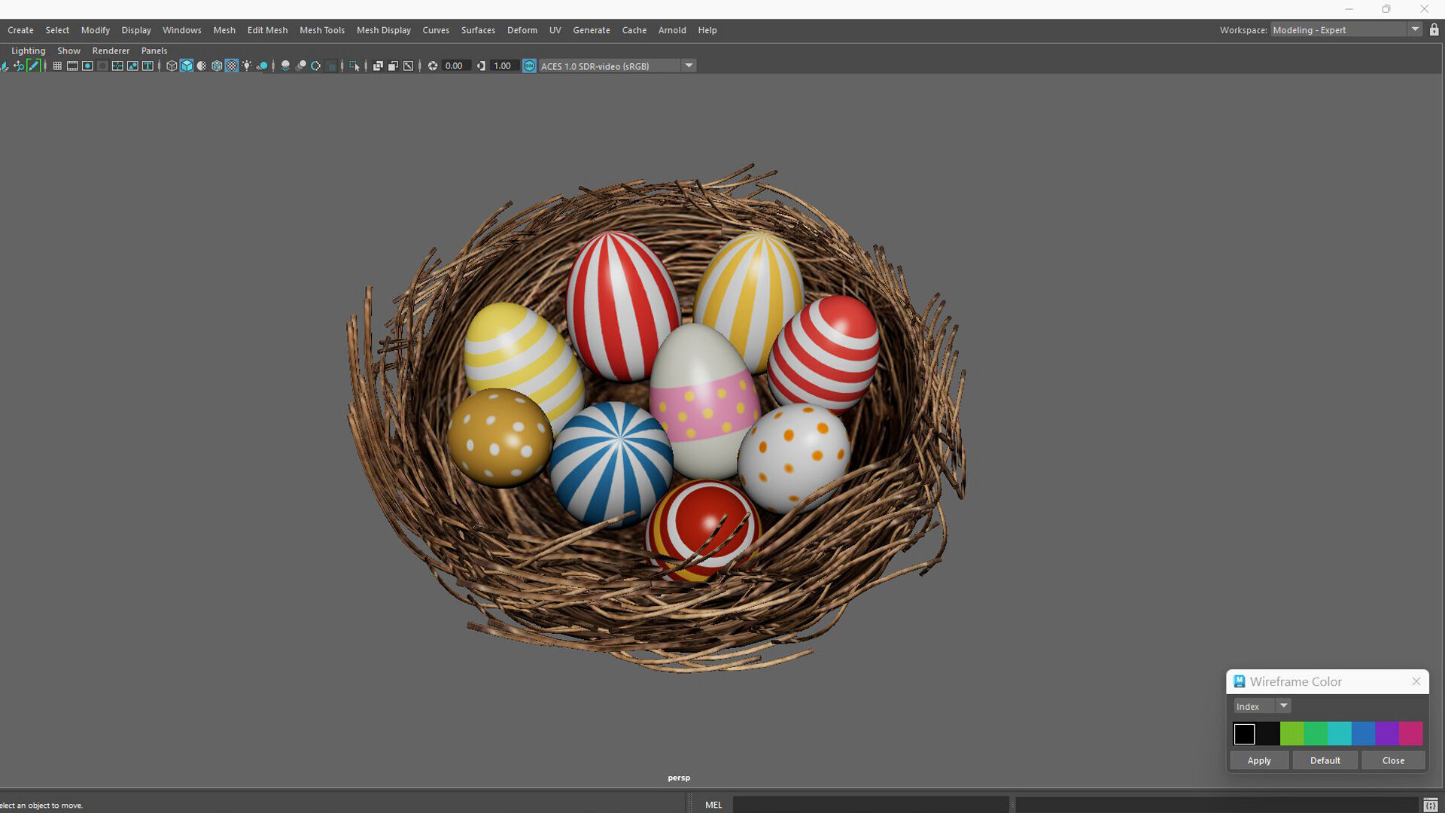Click the workspace lock icon
The width and height of the screenshot is (1445, 813).
[x=1434, y=29]
